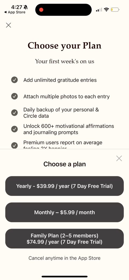Choose the Family Plan $74.99 option
Screen dimensions: 129x280
pos(64,239)
